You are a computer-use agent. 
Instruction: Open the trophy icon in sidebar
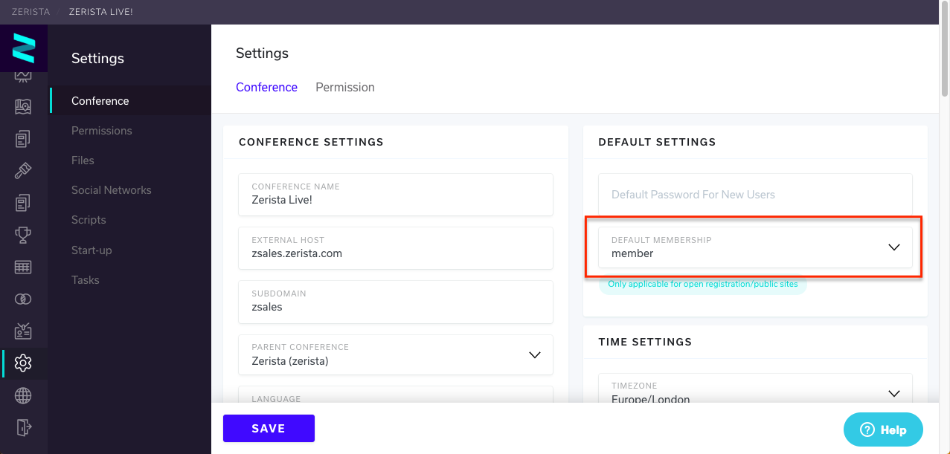click(x=23, y=235)
